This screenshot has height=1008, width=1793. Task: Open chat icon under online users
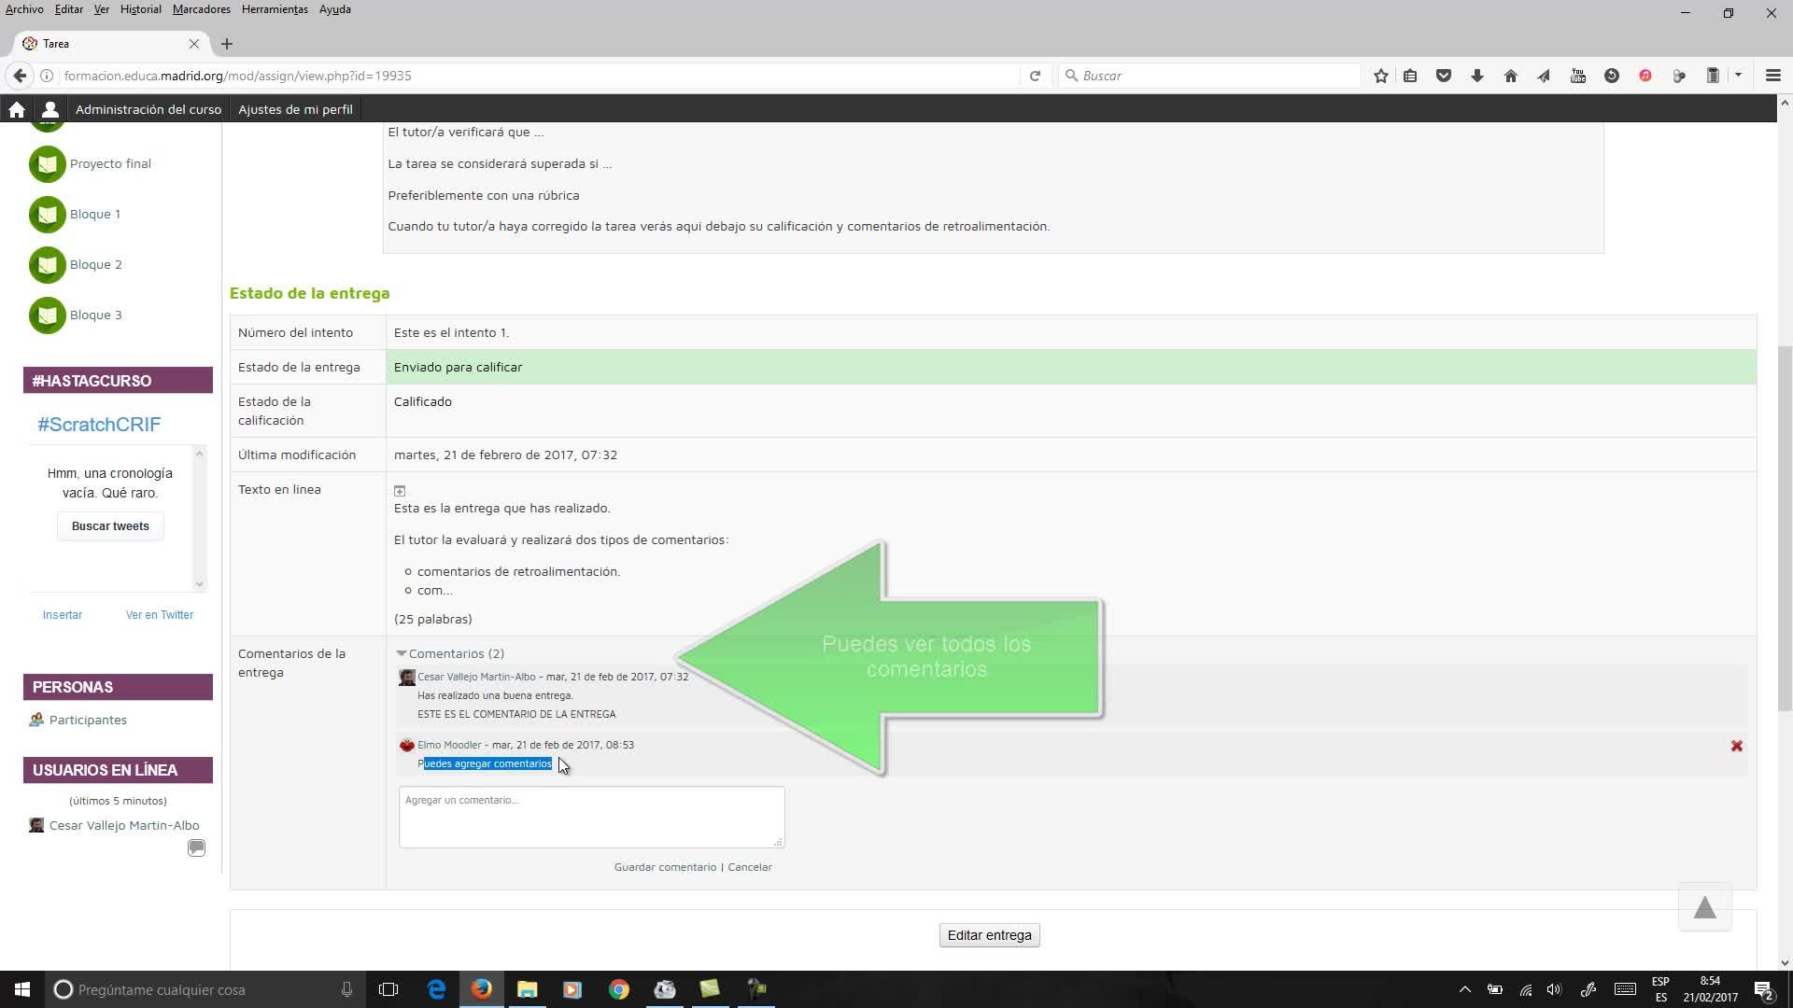coord(196,847)
